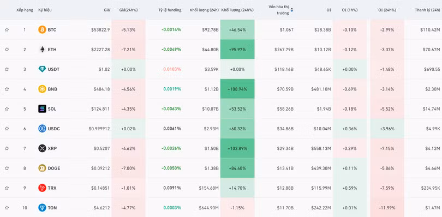Star the USDT row as favorite
The image size is (442, 217).
pyautogui.click(x=7, y=69)
